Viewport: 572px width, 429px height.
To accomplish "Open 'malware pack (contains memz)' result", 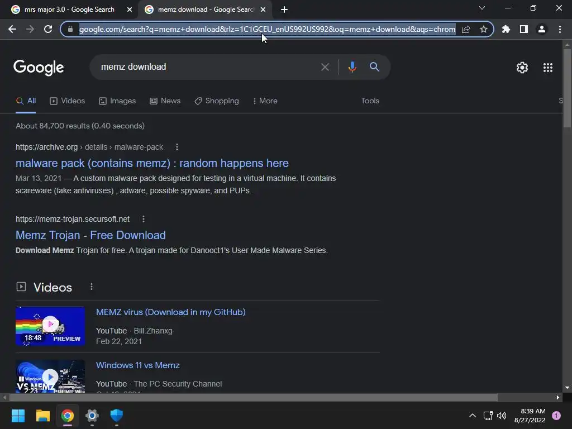I will (152, 163).
